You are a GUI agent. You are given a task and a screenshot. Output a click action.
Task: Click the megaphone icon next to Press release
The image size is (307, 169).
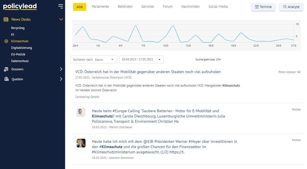(299, 72)
